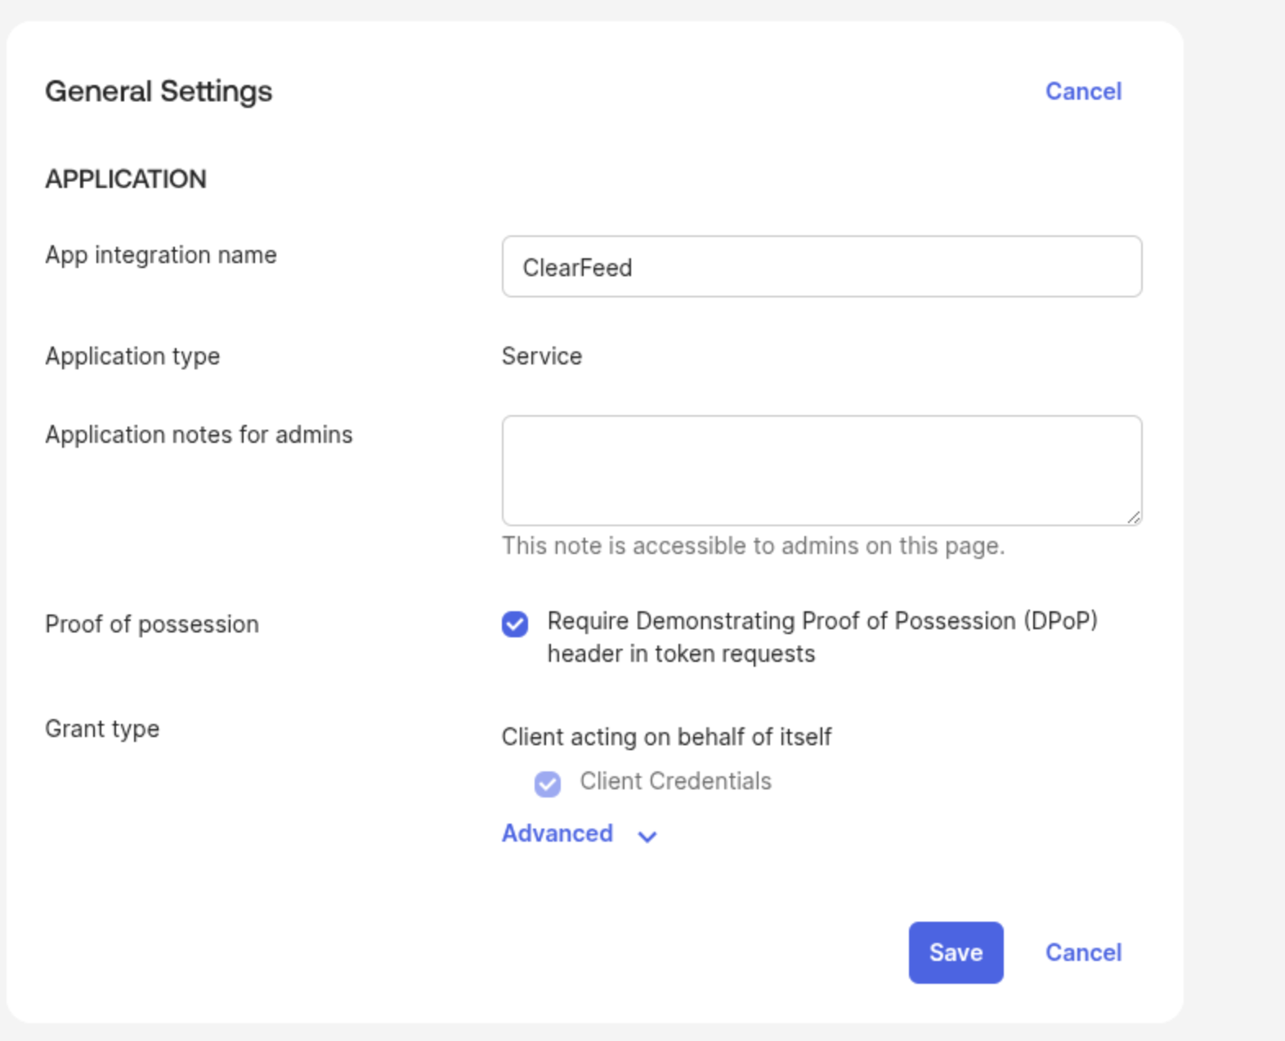Image resolution: width=1285 pixels, height=1041 pixels.
Task: Click the chevron arrow next to Advanced
Action: tap(647, 836)
